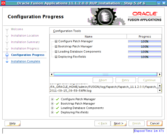Click green checkmark beside Bootstrap Patch Manager
The height and width of the screenshot is (134, 167).
coord(57,104)
